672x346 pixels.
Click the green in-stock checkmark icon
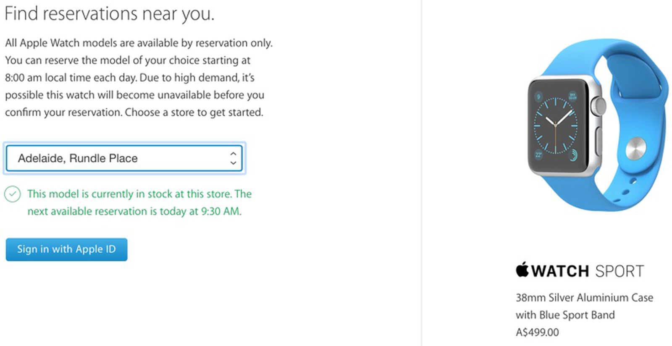pos(13,194)
